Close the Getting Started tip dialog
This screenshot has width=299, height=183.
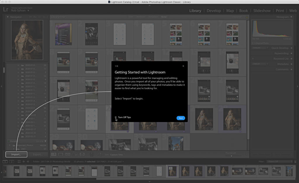tap(183, 66)
